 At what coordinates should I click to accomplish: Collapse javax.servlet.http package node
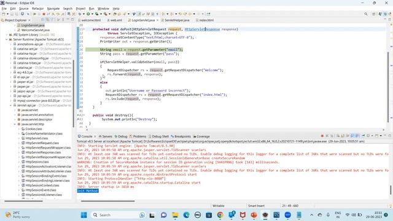coord(15,124)
